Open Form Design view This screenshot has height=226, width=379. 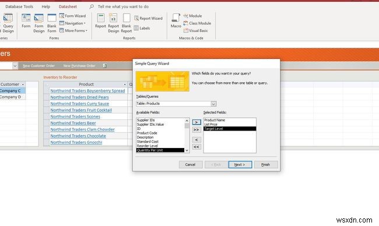[x=38, y=23]
